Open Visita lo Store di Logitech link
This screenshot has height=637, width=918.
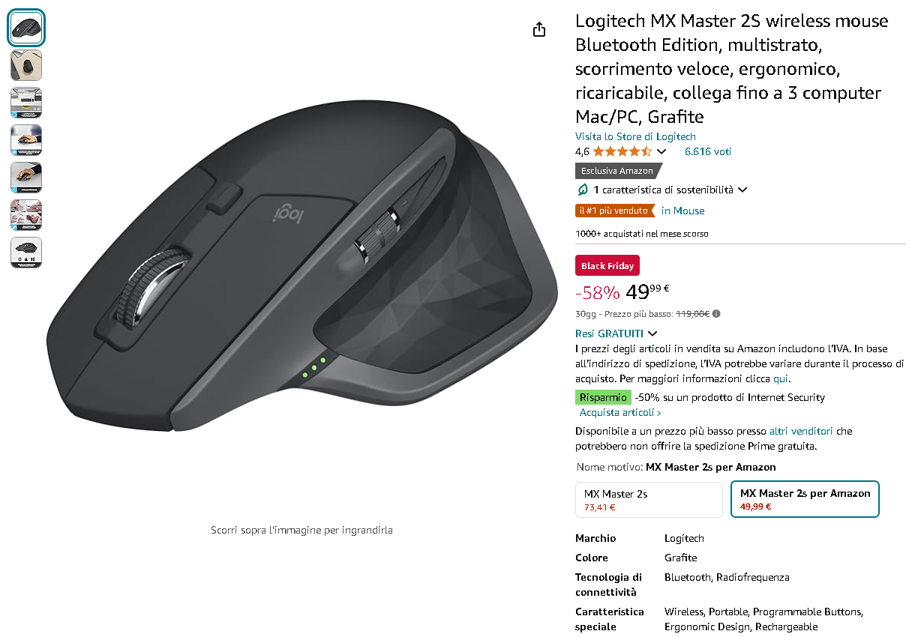click(x=635, y=136)
